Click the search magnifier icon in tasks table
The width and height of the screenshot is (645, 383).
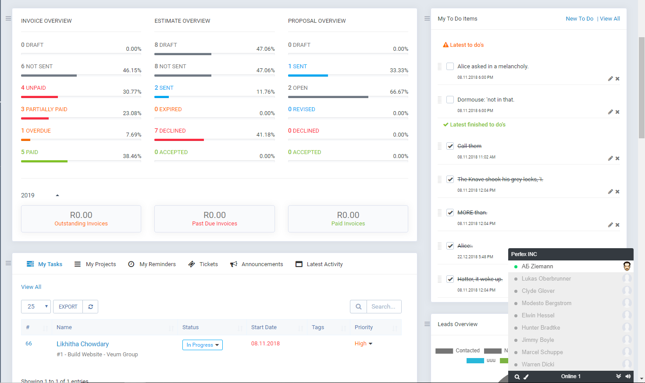358,306
